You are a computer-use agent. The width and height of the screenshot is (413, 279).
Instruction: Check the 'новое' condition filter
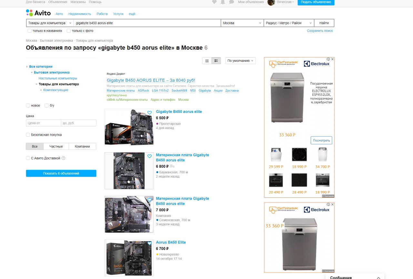[28, 105]
